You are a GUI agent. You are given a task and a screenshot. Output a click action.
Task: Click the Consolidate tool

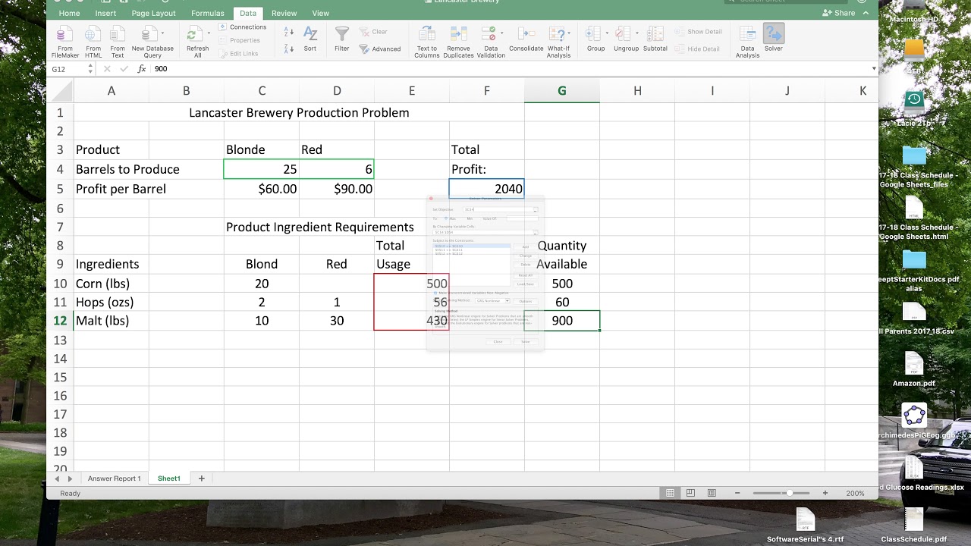tap(526, 39)
